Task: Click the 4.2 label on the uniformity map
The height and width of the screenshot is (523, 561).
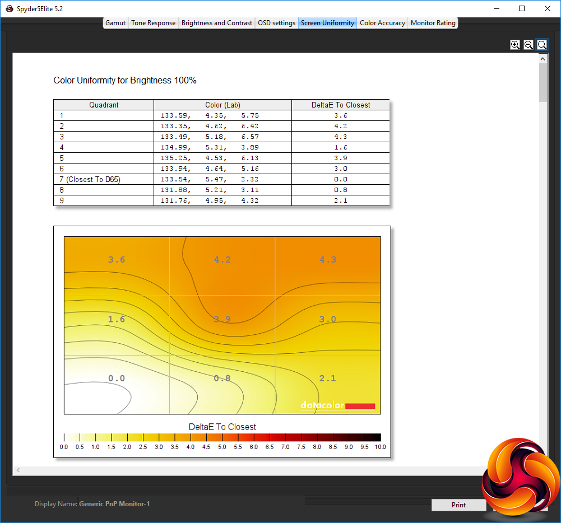Action: 222,259
